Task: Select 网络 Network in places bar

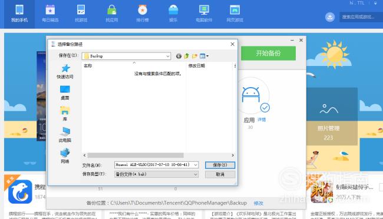Action: point(65,156)
